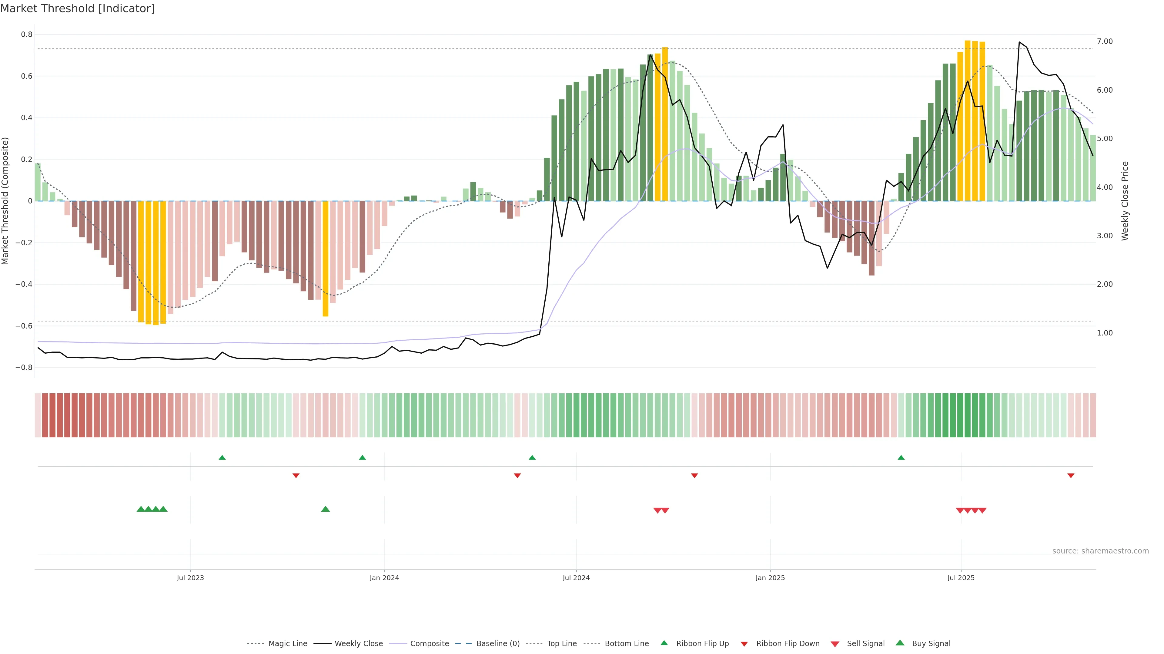The height and width of the screenshot is (654, 1164).
Task: Click the Market Threshold [Indicator] chart title
Action: [x=77, y=8]
